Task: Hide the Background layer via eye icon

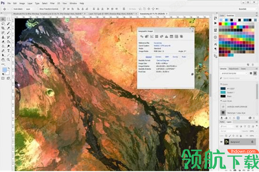Action: [x=222, y=142]
